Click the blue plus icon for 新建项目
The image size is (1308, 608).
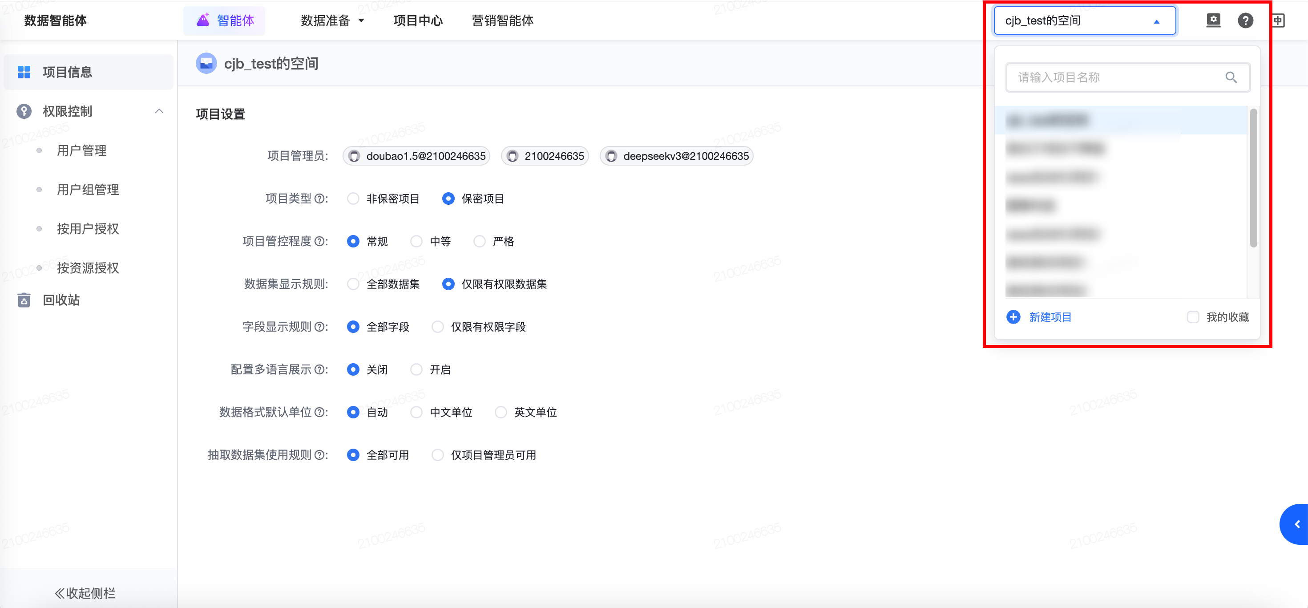pos(1013,317)
